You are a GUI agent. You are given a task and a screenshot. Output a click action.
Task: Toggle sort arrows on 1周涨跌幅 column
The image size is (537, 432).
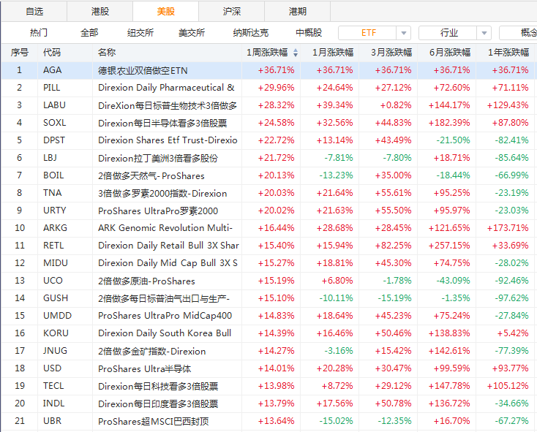click(x=296, y=53)
